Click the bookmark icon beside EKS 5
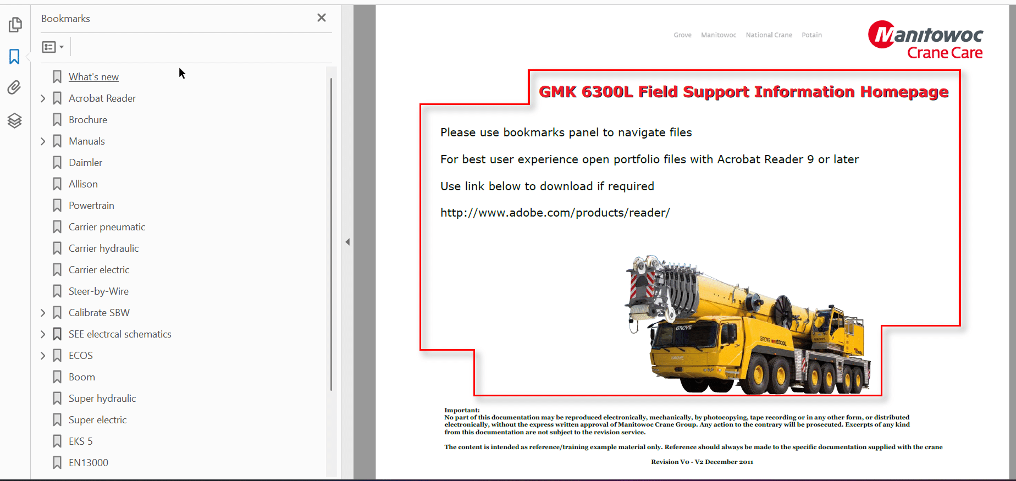1016x481 pixels. coord(57,441)
